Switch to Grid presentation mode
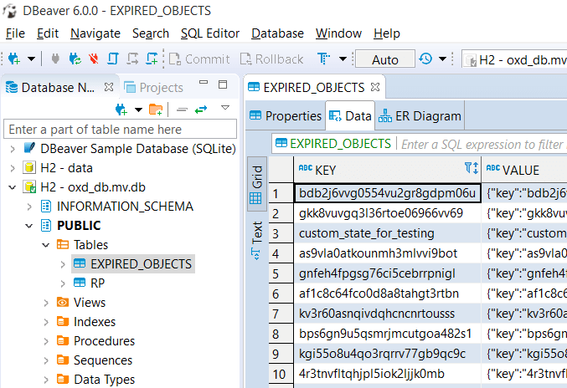567x388 pixels. click(x=256, y=184)
